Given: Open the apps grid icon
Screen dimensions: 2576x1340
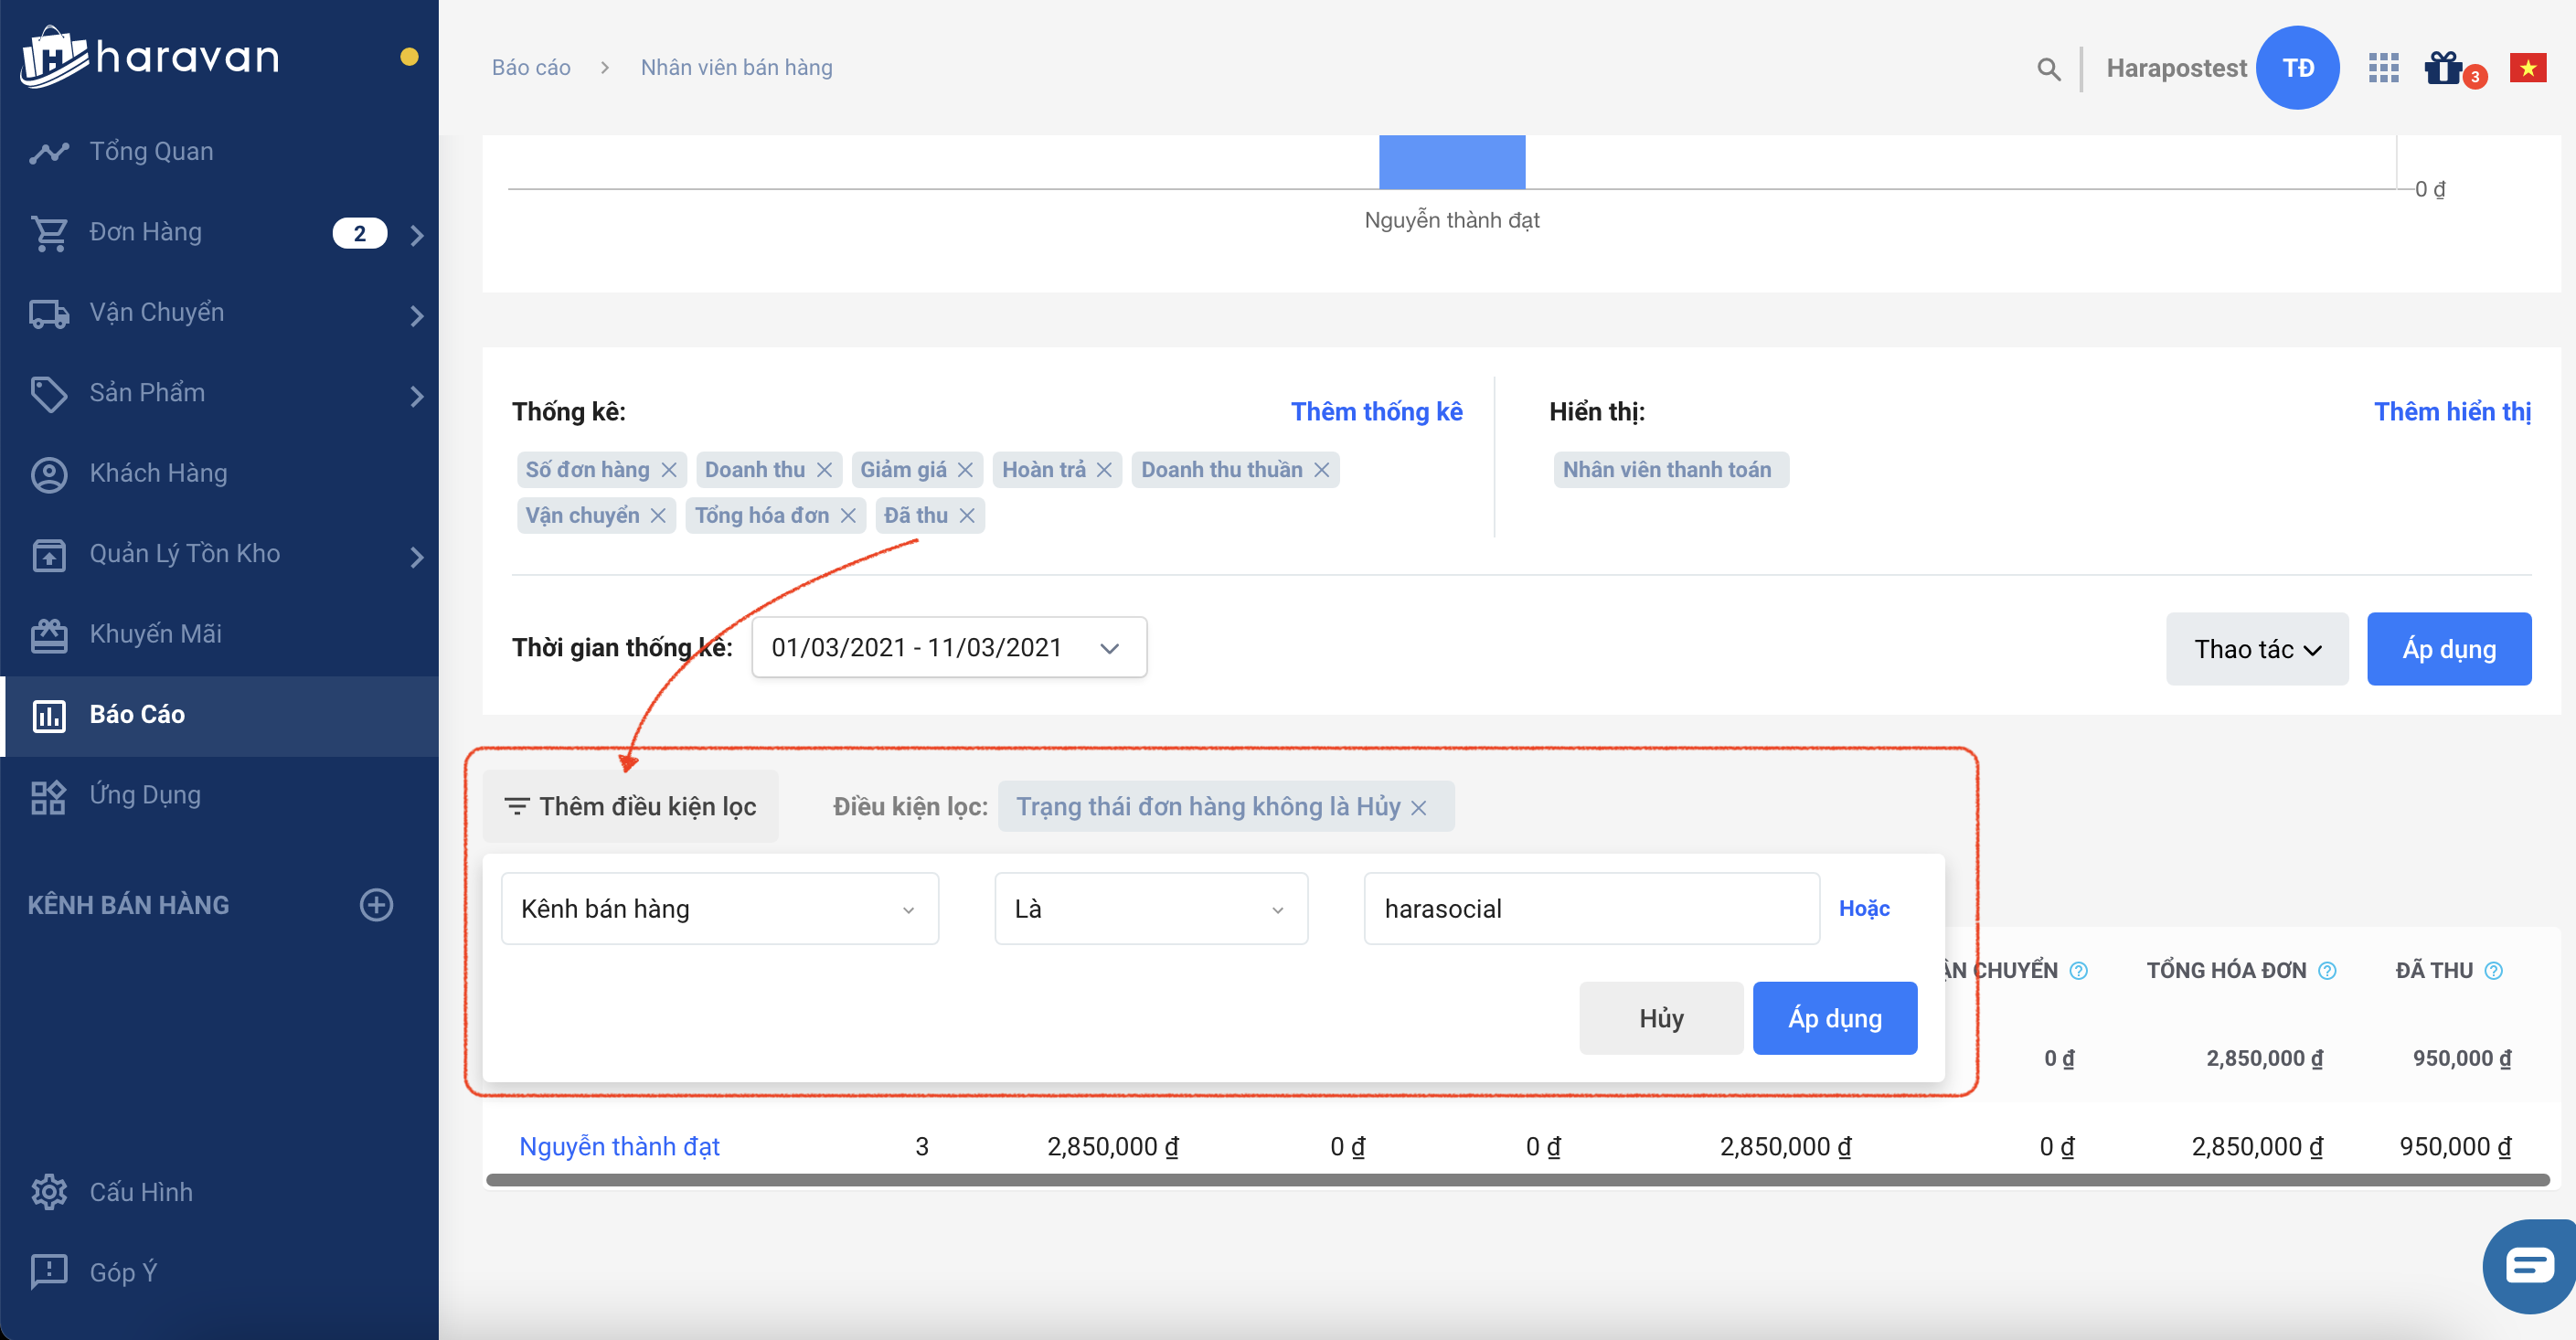Looking at the screenshot, I should [x=2383, y=68].
